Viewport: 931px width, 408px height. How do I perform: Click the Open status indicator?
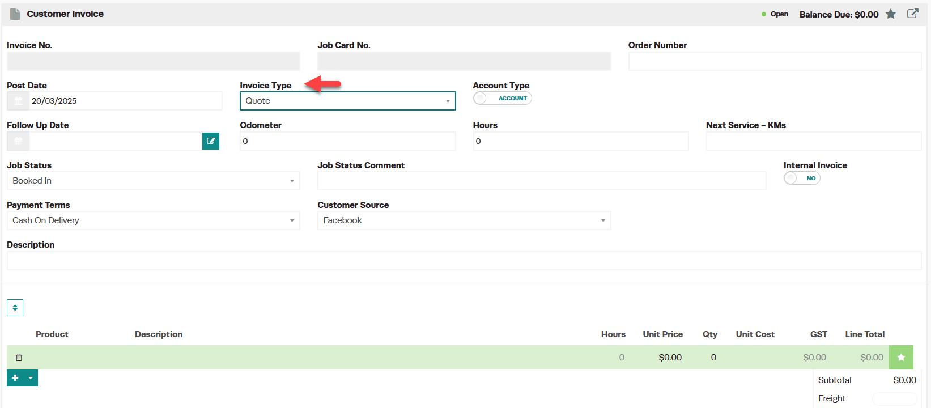775,14
